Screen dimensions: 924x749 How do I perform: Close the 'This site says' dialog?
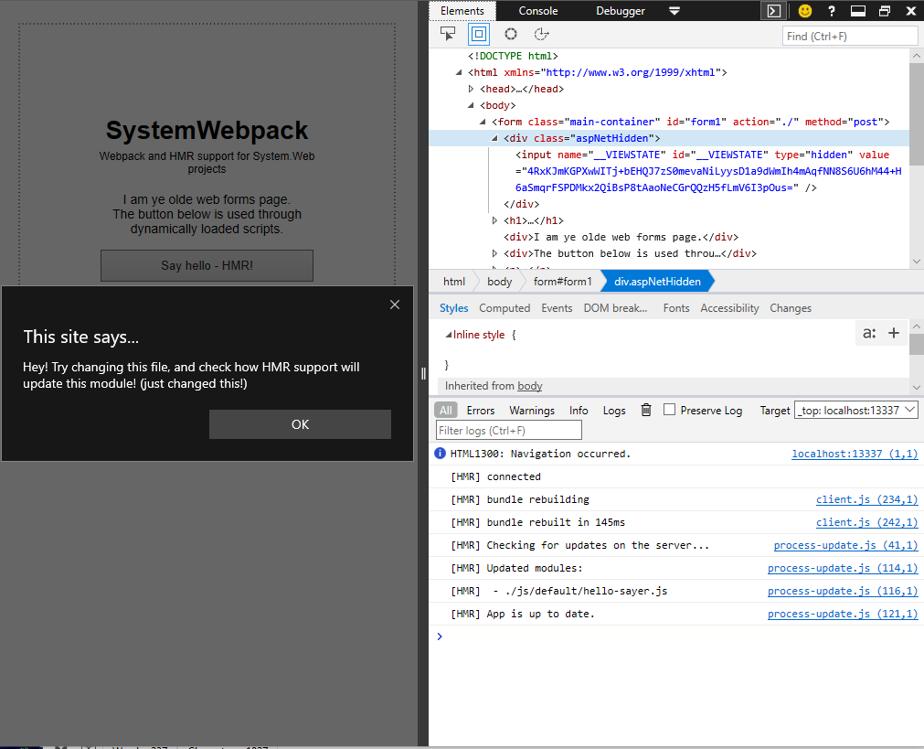(x=394, y=305)
